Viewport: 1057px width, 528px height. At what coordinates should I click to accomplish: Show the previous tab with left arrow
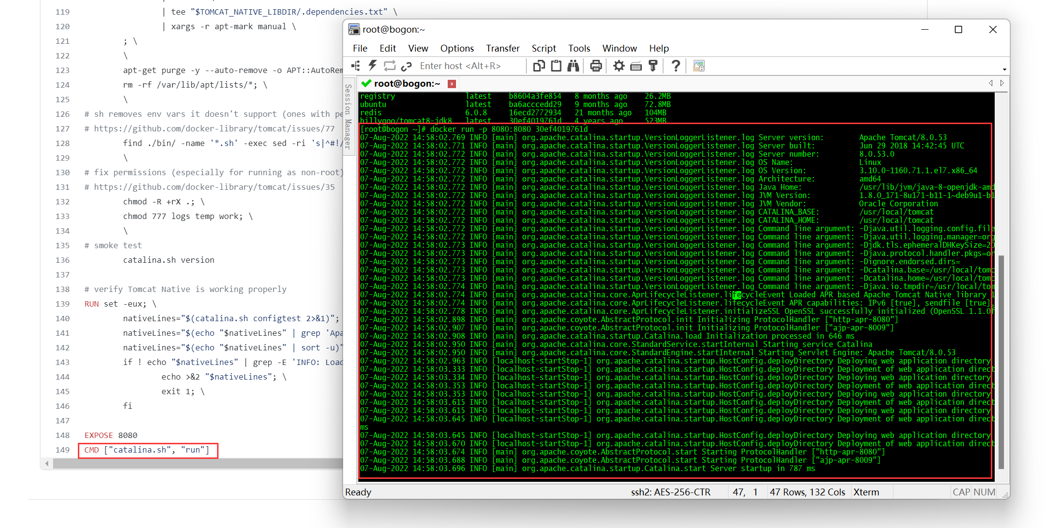pyautogui.click(x=991, y=83)
